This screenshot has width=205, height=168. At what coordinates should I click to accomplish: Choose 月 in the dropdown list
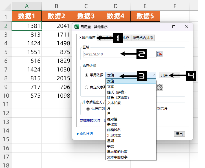click(x=131, y=108)
